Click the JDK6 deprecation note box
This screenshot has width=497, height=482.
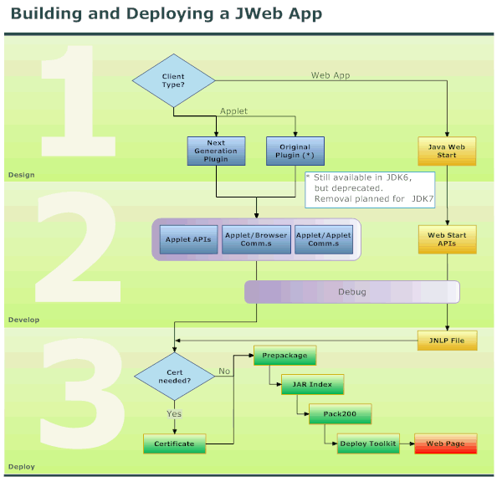(370, 190)
